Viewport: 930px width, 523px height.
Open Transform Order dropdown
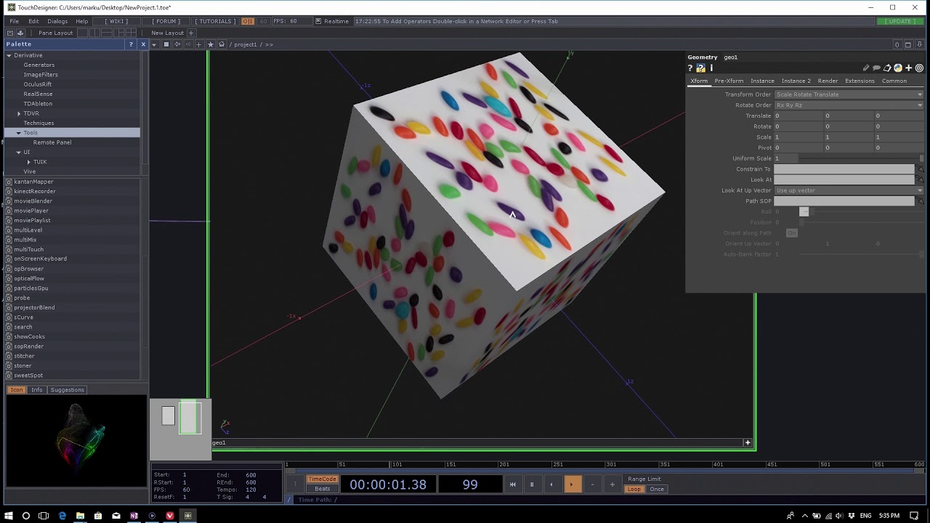click(x=849, y=94)
